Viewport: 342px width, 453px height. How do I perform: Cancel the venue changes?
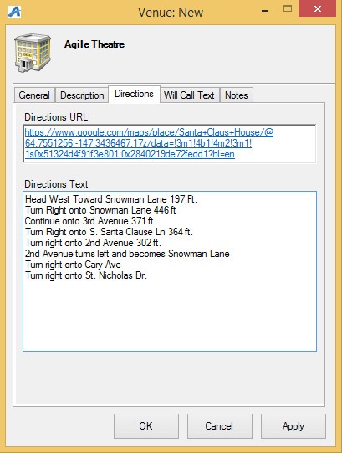(220, 426)
